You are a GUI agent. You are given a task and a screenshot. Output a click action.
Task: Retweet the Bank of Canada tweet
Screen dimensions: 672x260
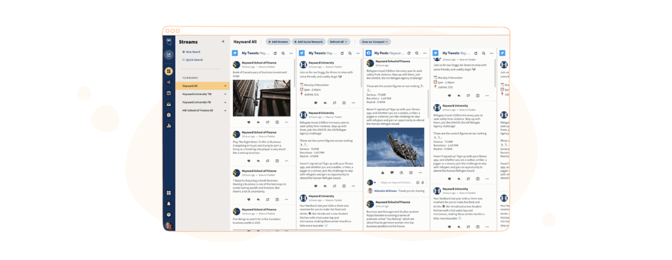[x=268, y=122]
